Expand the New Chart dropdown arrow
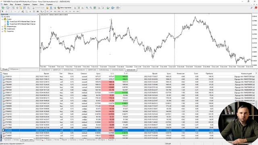258x145 pixels. pyautogui.click(x=5, y=8)
